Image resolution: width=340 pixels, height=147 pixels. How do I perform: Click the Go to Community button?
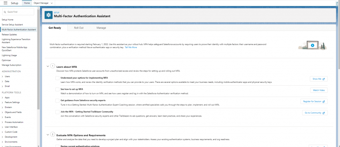click(x=315, y=113)
